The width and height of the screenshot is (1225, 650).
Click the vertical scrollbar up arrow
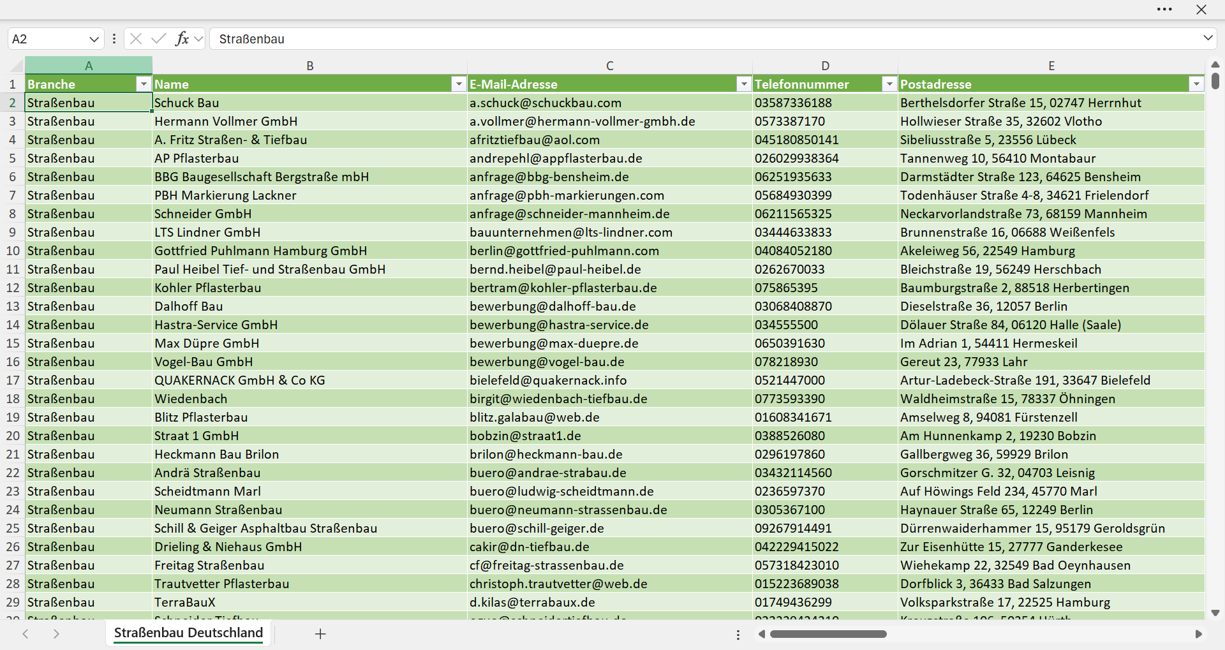click(x=1215, y=64)
